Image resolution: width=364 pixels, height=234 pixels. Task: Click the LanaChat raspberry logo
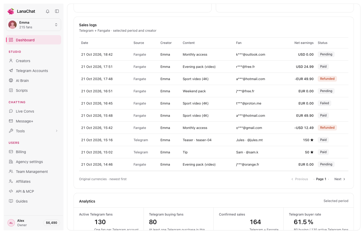point(11,11)
